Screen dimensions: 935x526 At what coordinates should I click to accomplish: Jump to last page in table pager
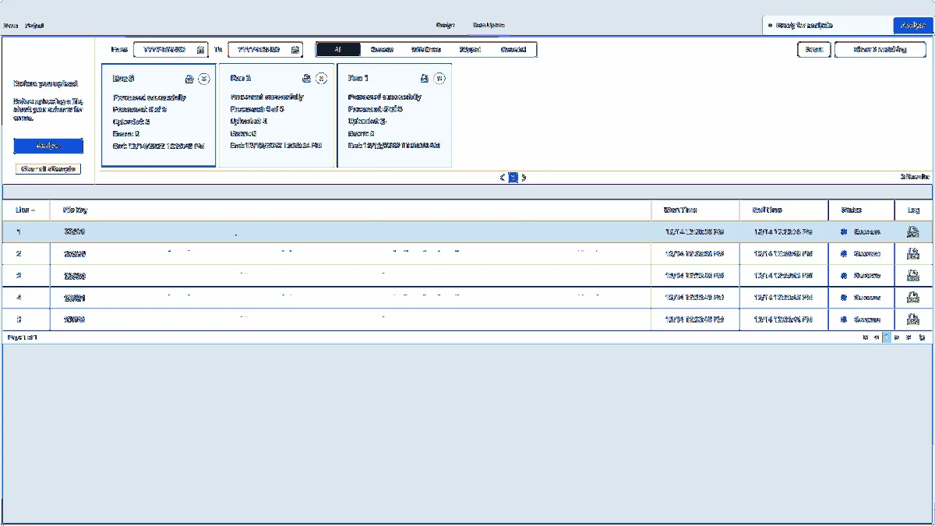pos(909,337)
